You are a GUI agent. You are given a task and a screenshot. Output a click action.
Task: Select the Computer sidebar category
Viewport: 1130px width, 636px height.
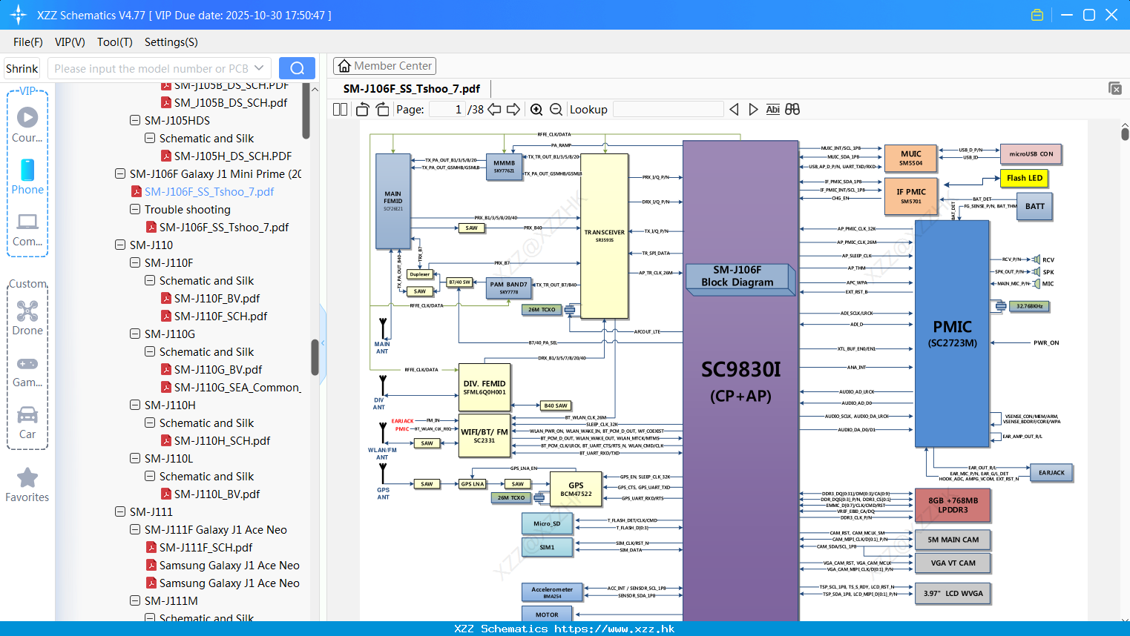pyautogui.click(x=27, y=230)
